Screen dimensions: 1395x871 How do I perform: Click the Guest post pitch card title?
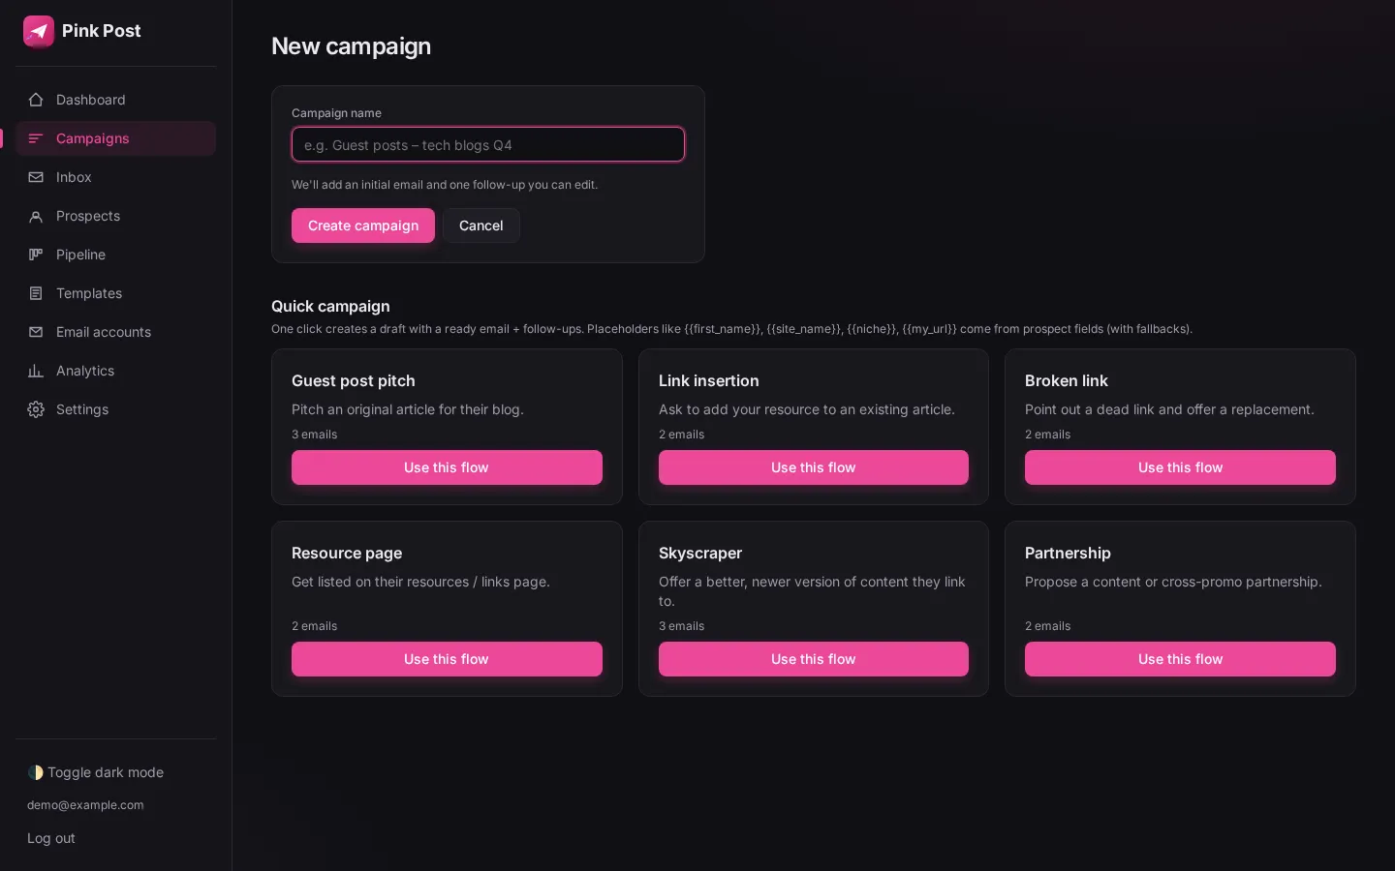tap(354, 381)
